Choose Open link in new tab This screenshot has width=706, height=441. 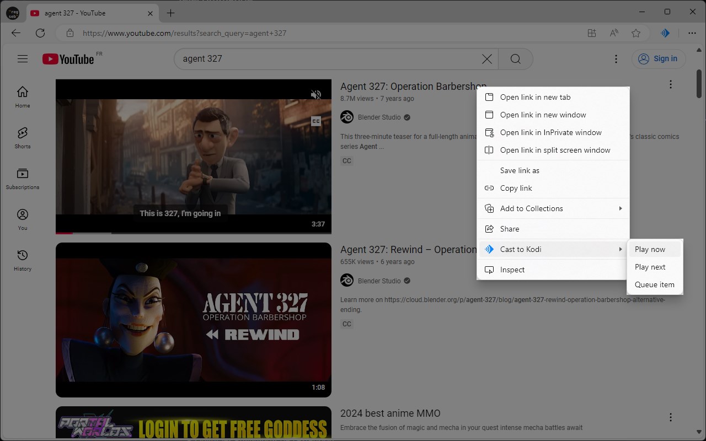[x=553, y=97]
